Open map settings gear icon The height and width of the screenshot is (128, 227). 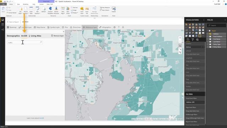coord(115,27)
